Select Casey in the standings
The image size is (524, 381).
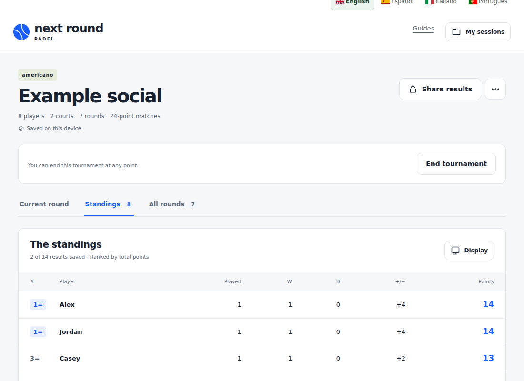click(x=70, y=358)
